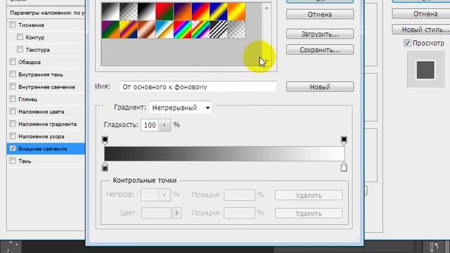Select the orange yellow orange gradient preset
Screen dimensions: 450x253
[x=236, y=11]
